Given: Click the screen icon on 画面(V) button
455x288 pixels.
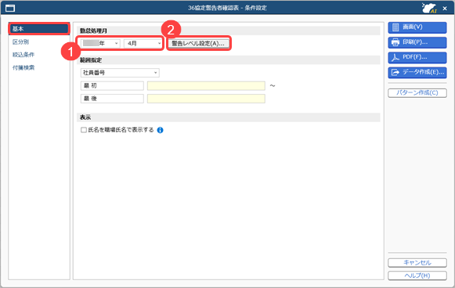Looking at the screenshot, I should coord(395,27).
